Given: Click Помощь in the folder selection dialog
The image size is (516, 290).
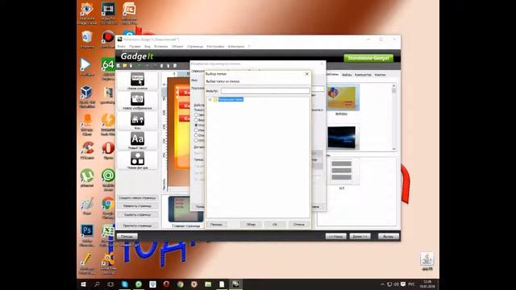Looking at the screenshot, I should [216, 224].
